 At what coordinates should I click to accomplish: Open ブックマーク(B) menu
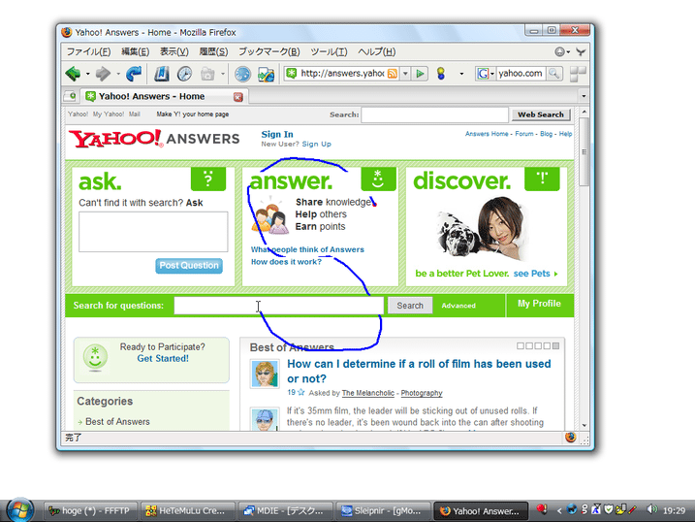point(269,51)
